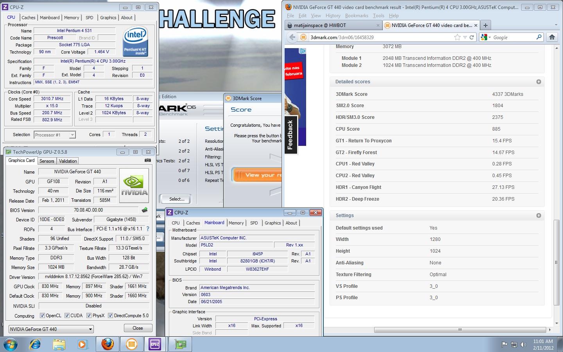563x352 pixels.
Task: Click the GPU-Z BIOS save chip icon
Action: pyautogui.click(x=145, y=210)
